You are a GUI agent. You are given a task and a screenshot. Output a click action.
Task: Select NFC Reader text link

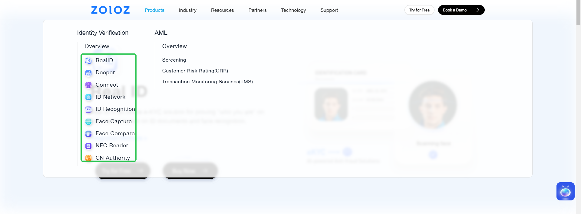pyautogui.click(x=112, y=145)
